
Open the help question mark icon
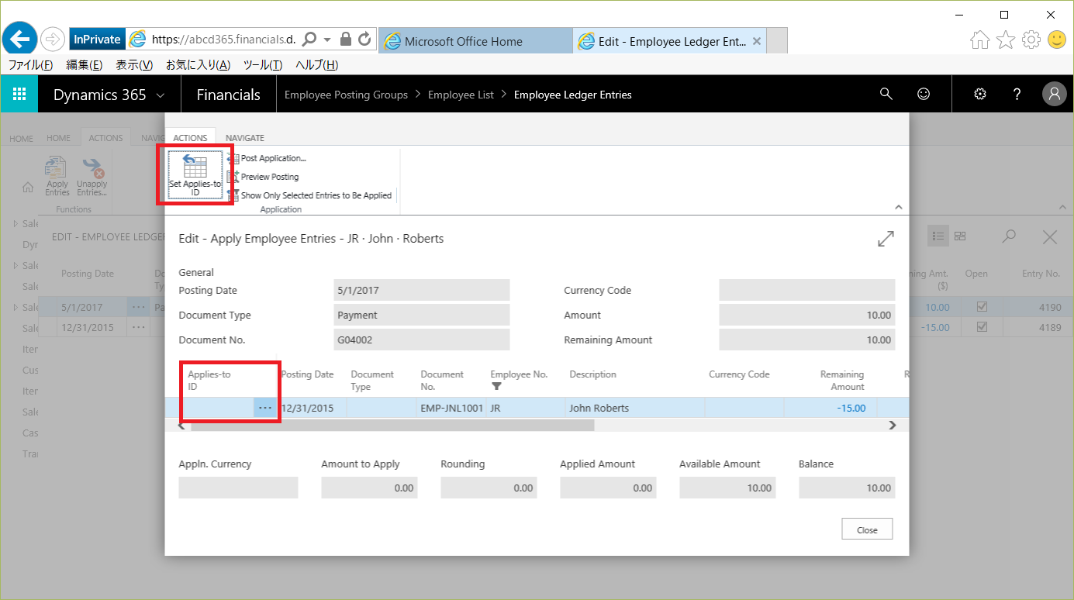point(1017,95)
